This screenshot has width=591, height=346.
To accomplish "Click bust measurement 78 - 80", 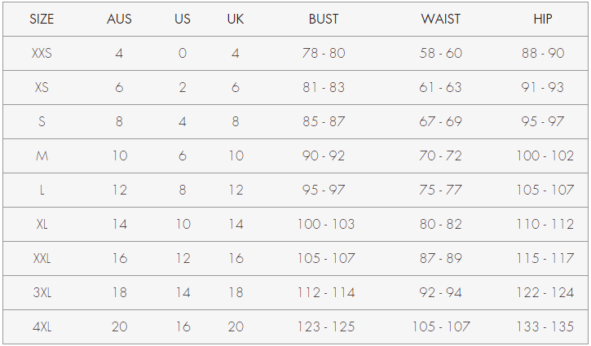I will (x=324, y=53).
